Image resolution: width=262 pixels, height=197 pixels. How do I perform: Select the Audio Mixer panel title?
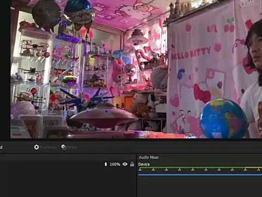149,158
